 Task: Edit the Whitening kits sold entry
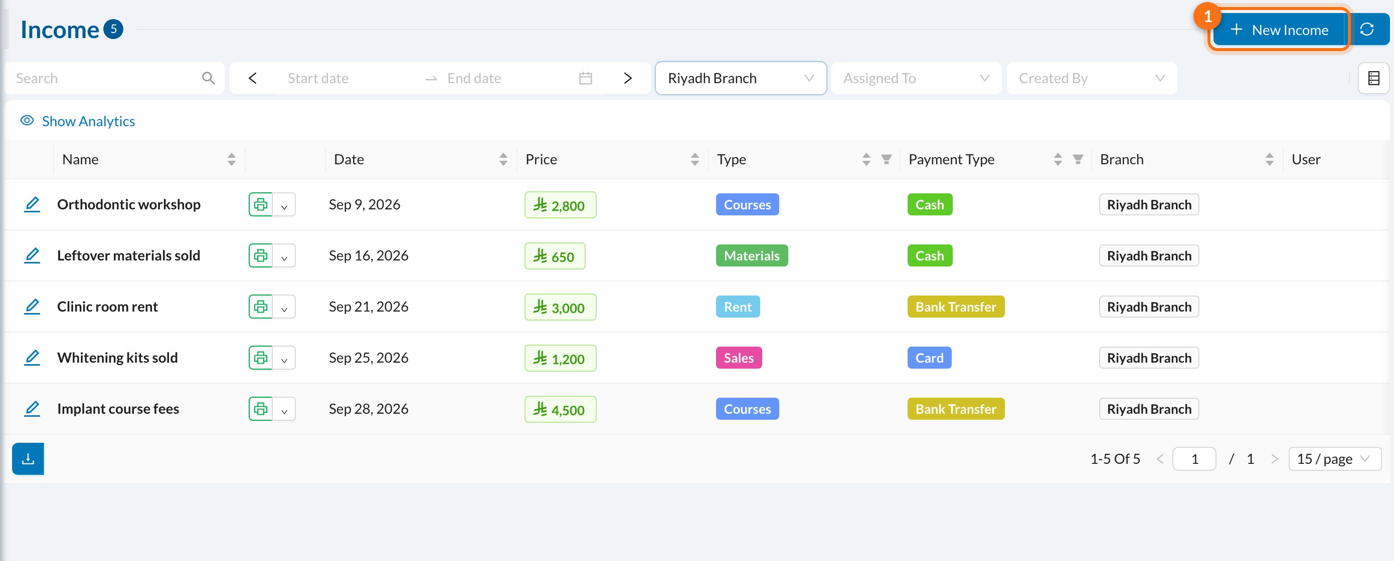pos(33,357)
